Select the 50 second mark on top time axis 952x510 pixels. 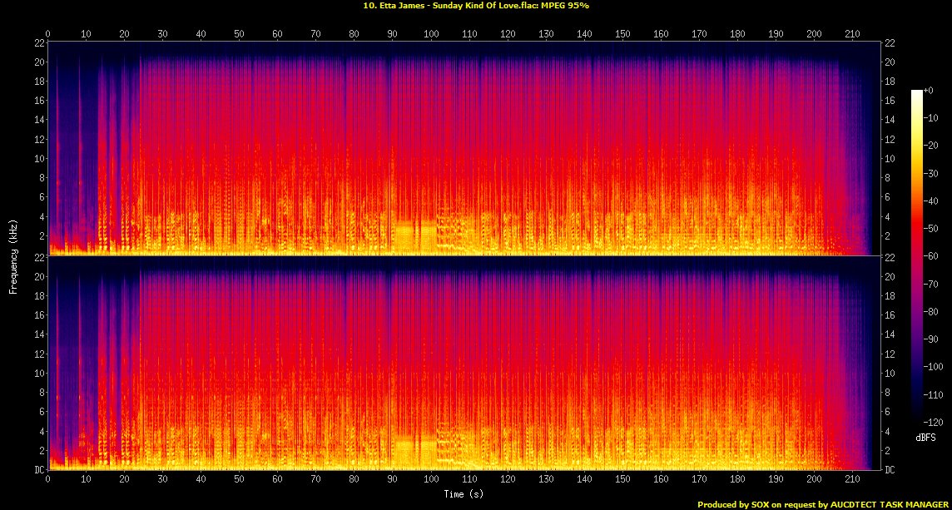click(240, 34)
